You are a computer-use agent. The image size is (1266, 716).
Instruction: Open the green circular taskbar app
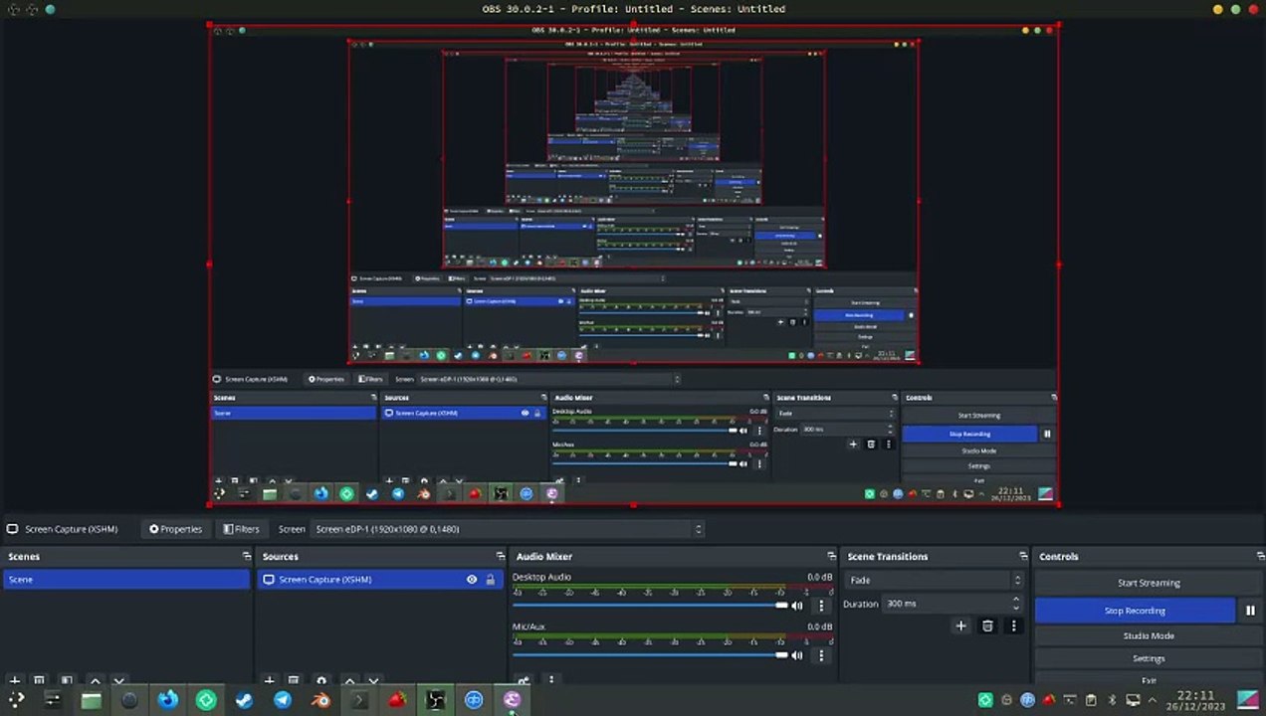(206, 700)
